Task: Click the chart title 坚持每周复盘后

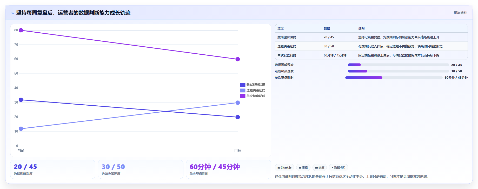Action: point(73,13)
